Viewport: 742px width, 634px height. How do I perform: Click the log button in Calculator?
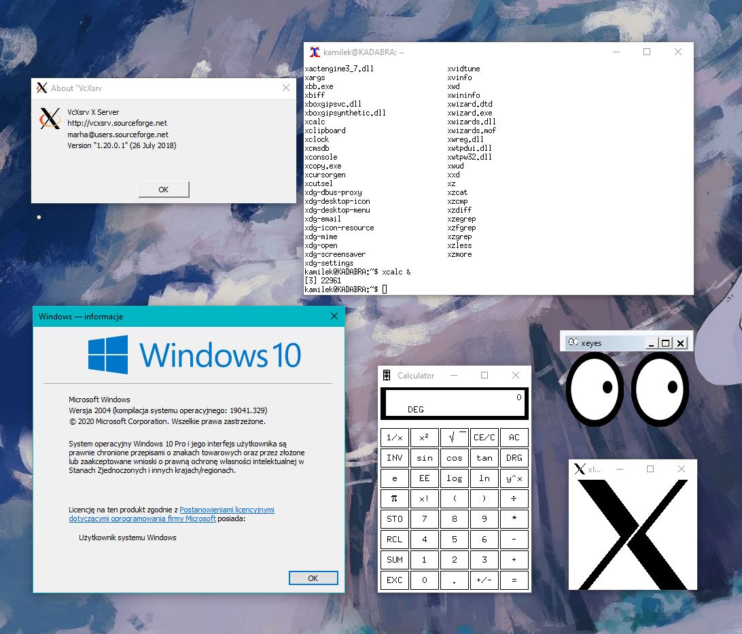click(455, 478)
